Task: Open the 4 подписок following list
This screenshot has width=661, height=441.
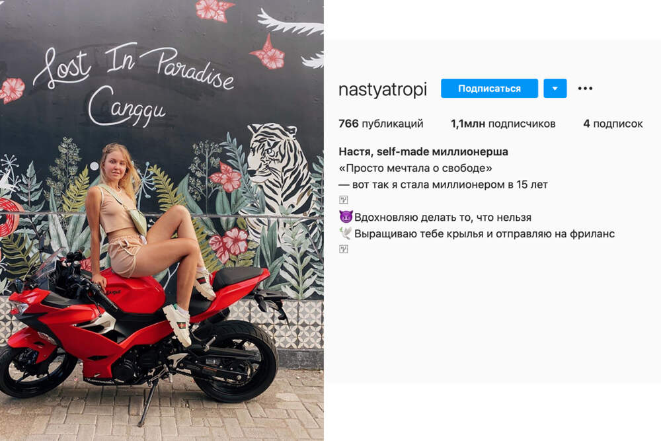Action: coord(613,124)
